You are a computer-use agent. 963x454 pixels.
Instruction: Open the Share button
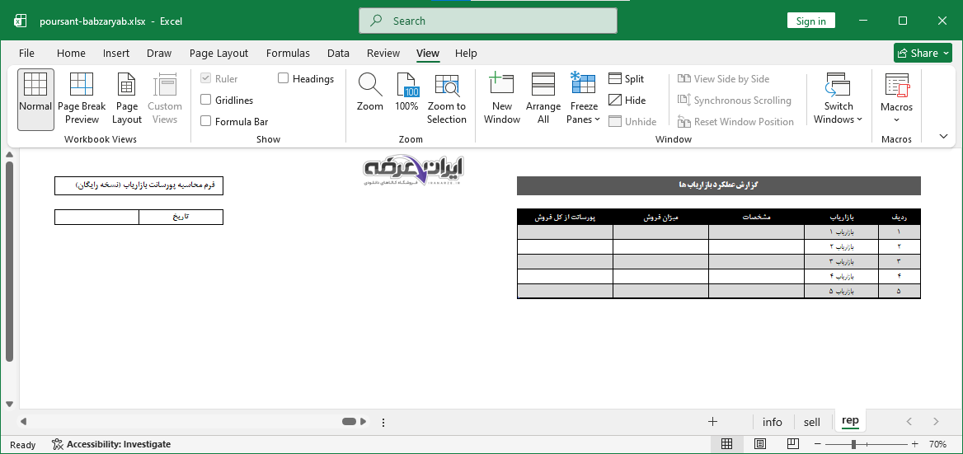click(x=923, y=54)
